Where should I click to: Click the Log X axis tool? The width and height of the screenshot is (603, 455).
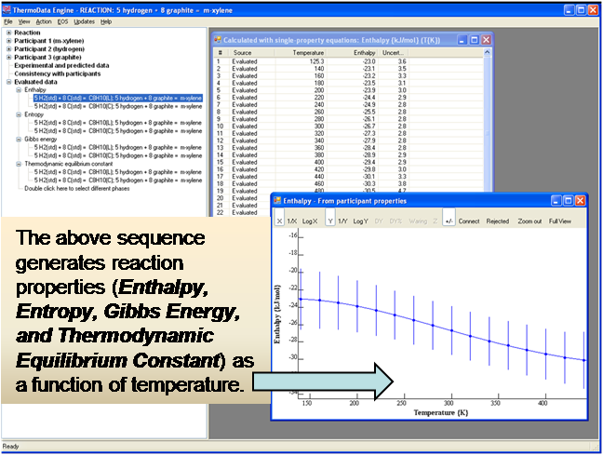pos(311,221)
